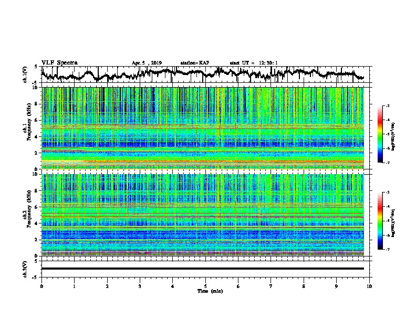Click the time axis tick label '9'

click(x=336, y=286)
